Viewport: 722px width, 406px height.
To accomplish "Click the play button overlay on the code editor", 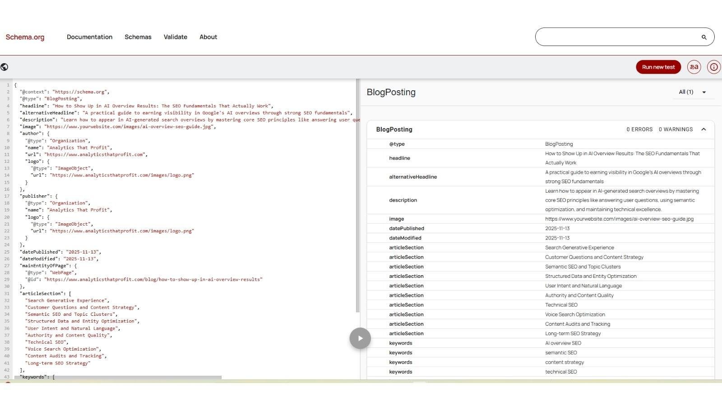I will (360, 338).
